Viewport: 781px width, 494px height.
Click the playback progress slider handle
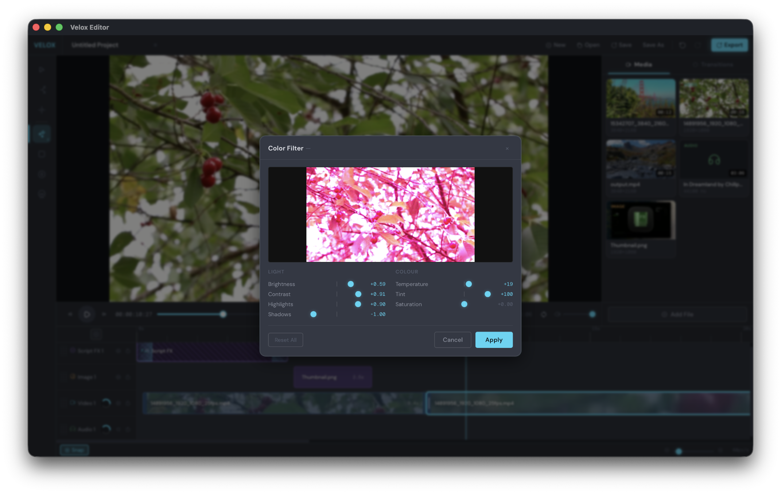[223, 314]
